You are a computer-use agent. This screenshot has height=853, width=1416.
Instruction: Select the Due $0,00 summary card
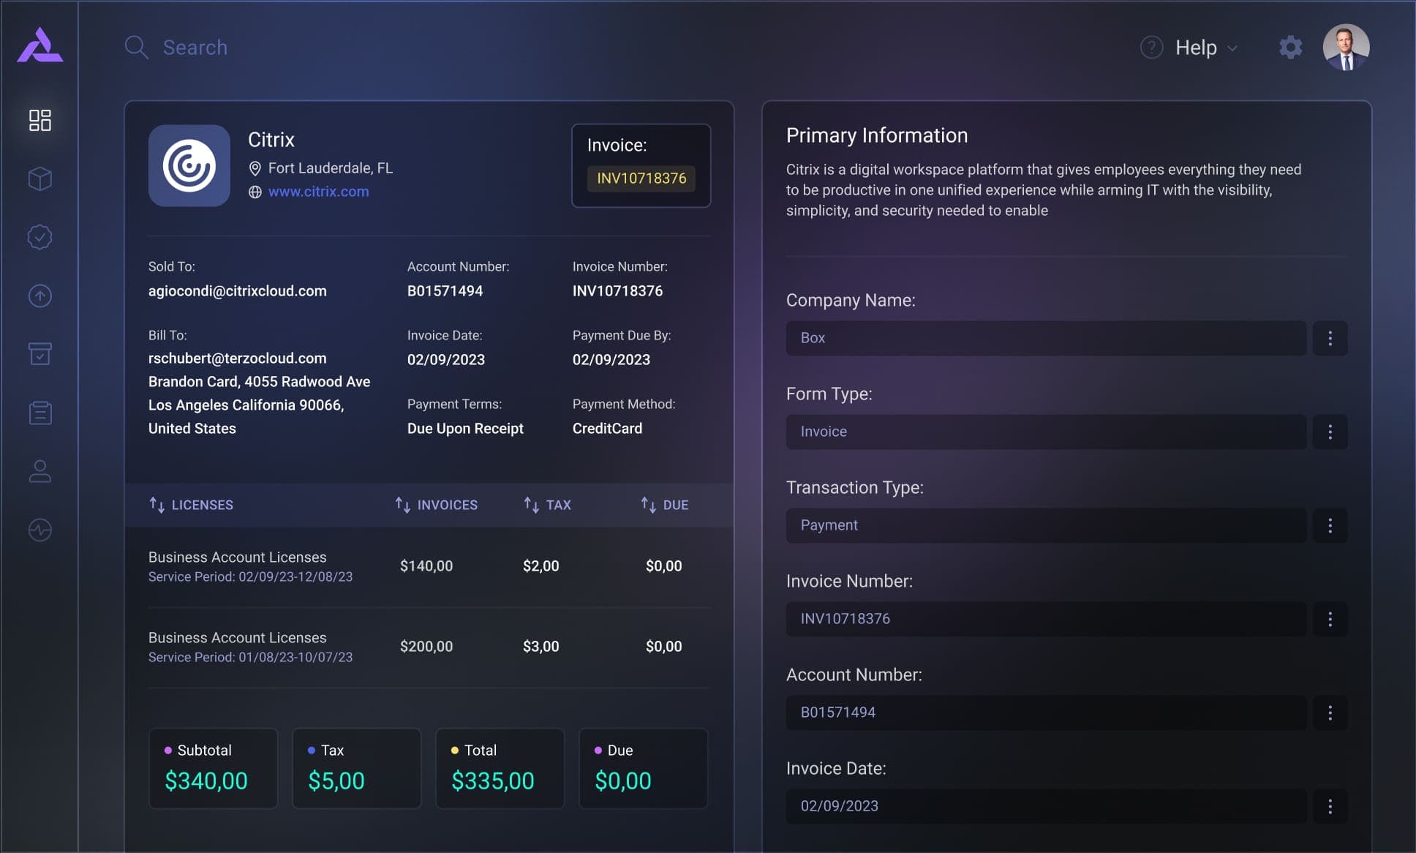[x=643, y=768]
